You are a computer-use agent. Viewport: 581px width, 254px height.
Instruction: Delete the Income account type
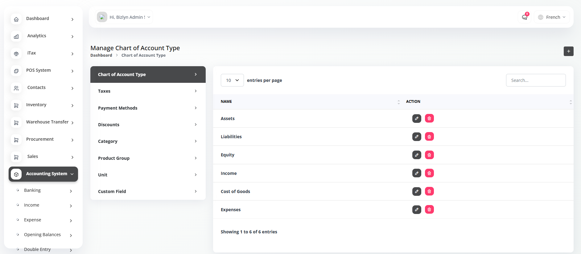click(x=429, y=173)
